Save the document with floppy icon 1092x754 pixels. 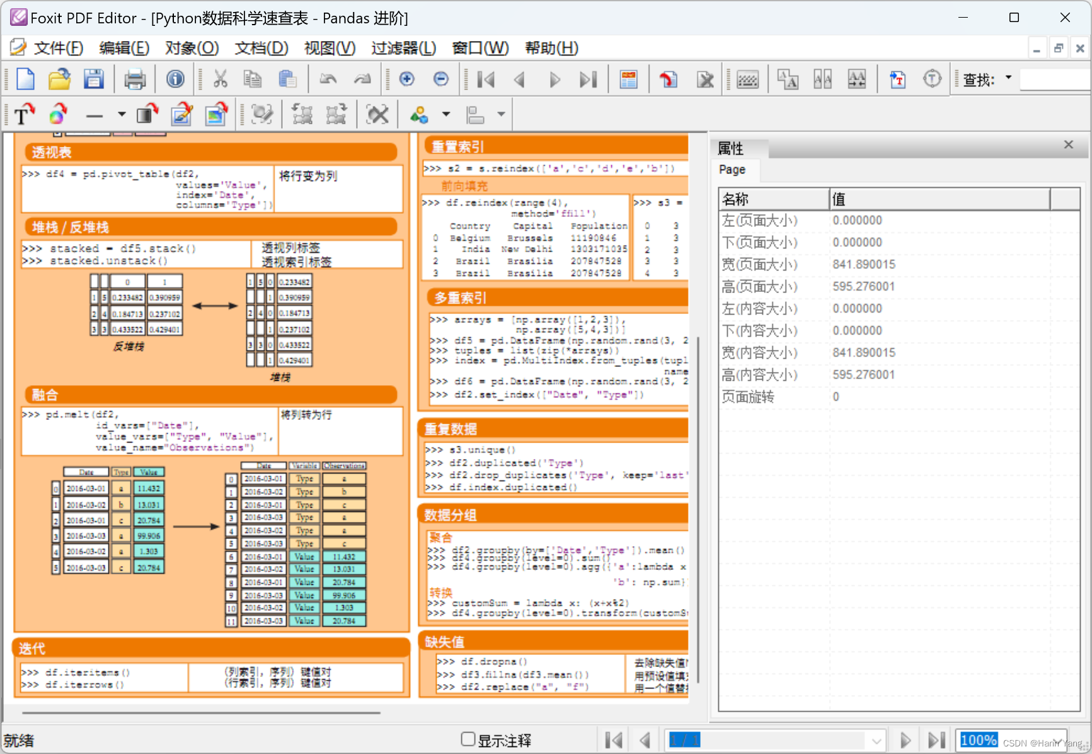click(x=94, y=79)
